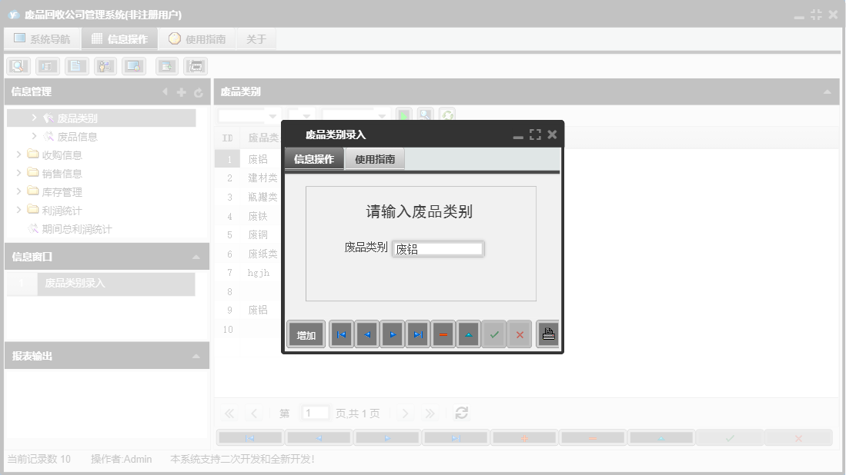Click the 增加 button in the dialog
The width and height of the screenshot is (846, 475).
pos(306,334)
